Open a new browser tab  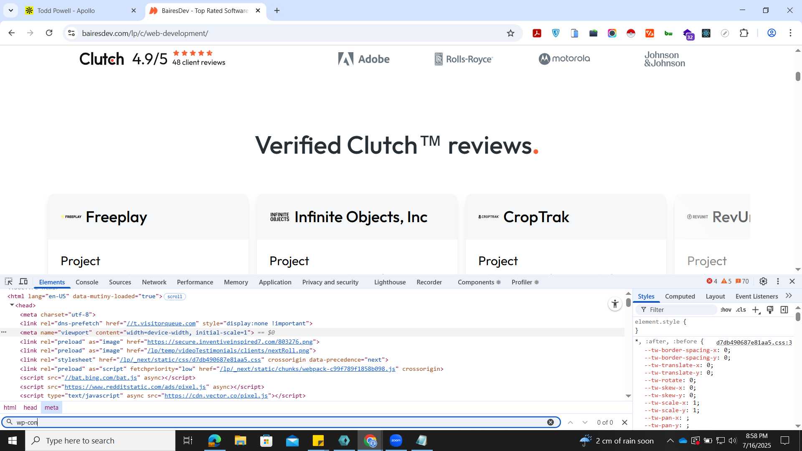277,10
